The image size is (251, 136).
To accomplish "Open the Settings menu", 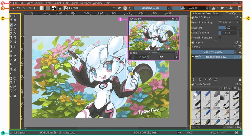I will pos(85,3).
